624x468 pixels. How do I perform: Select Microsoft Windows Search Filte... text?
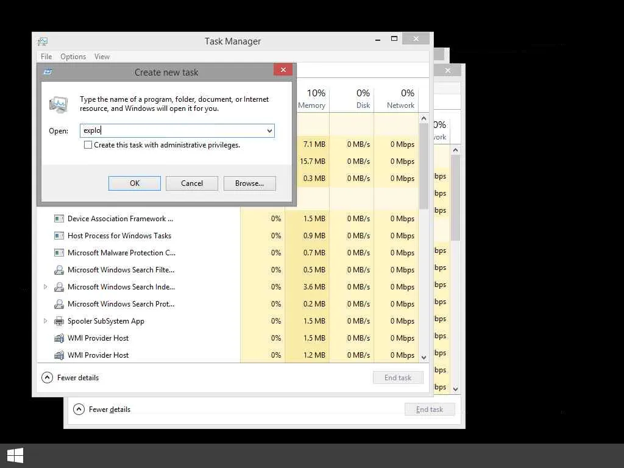point(121,270)
